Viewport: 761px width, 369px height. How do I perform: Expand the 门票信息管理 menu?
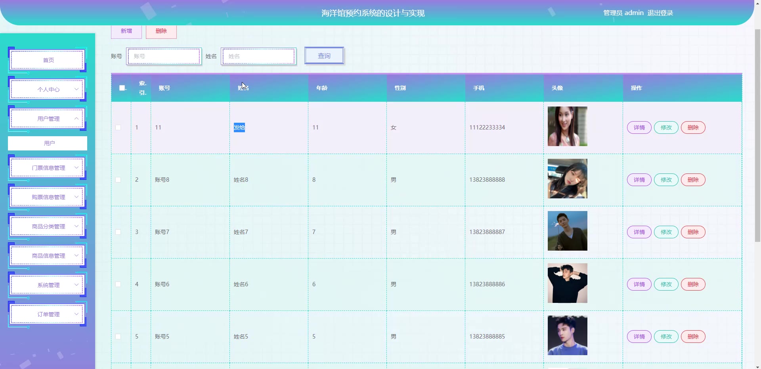[48, 168]
